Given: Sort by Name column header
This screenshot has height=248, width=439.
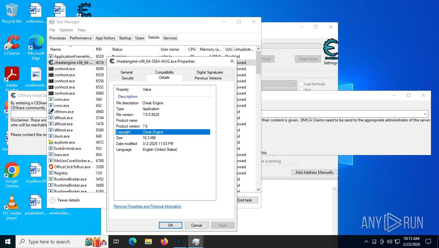Looking at the screenshot, I should click(x=71, y=49).
